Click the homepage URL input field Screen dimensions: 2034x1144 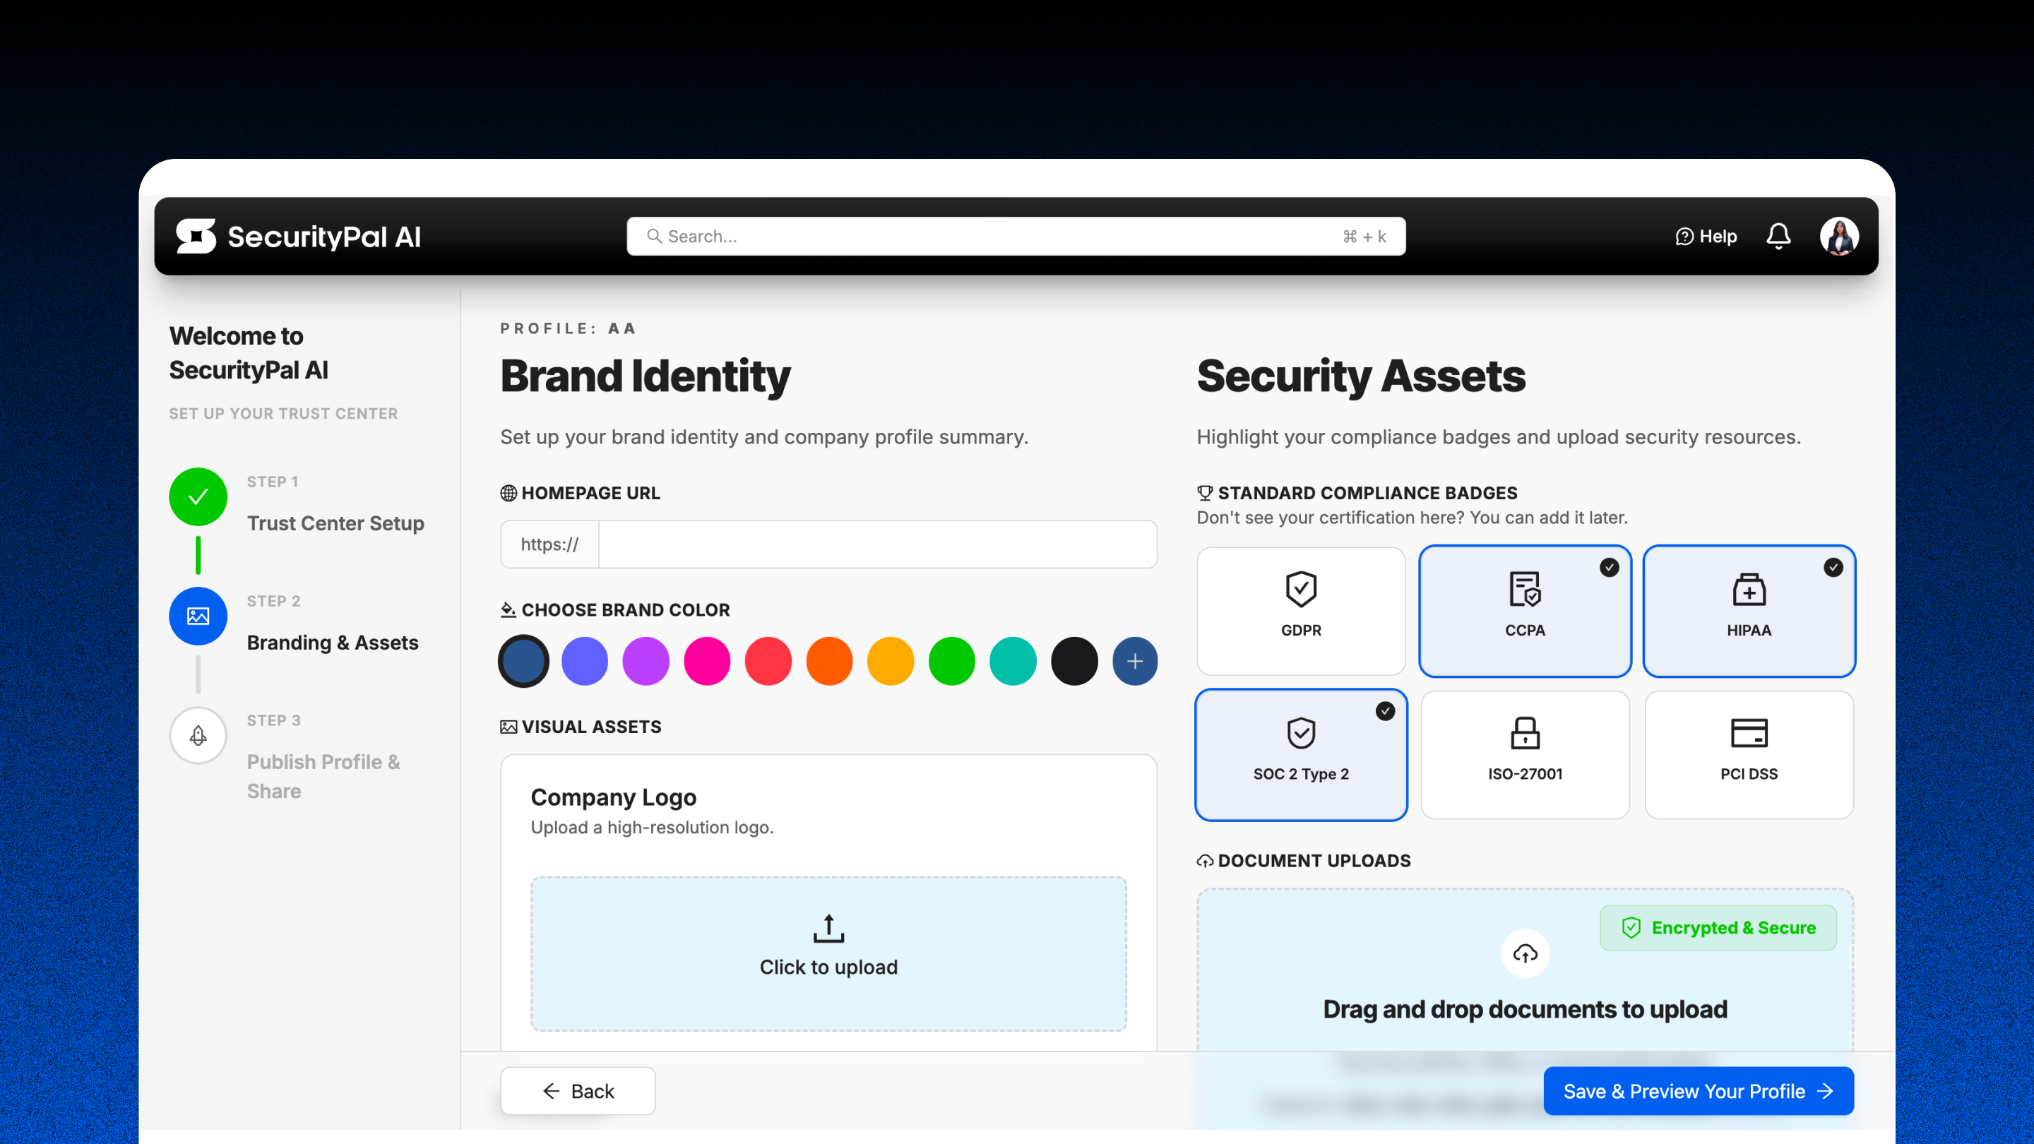click(x=876, y=544)
